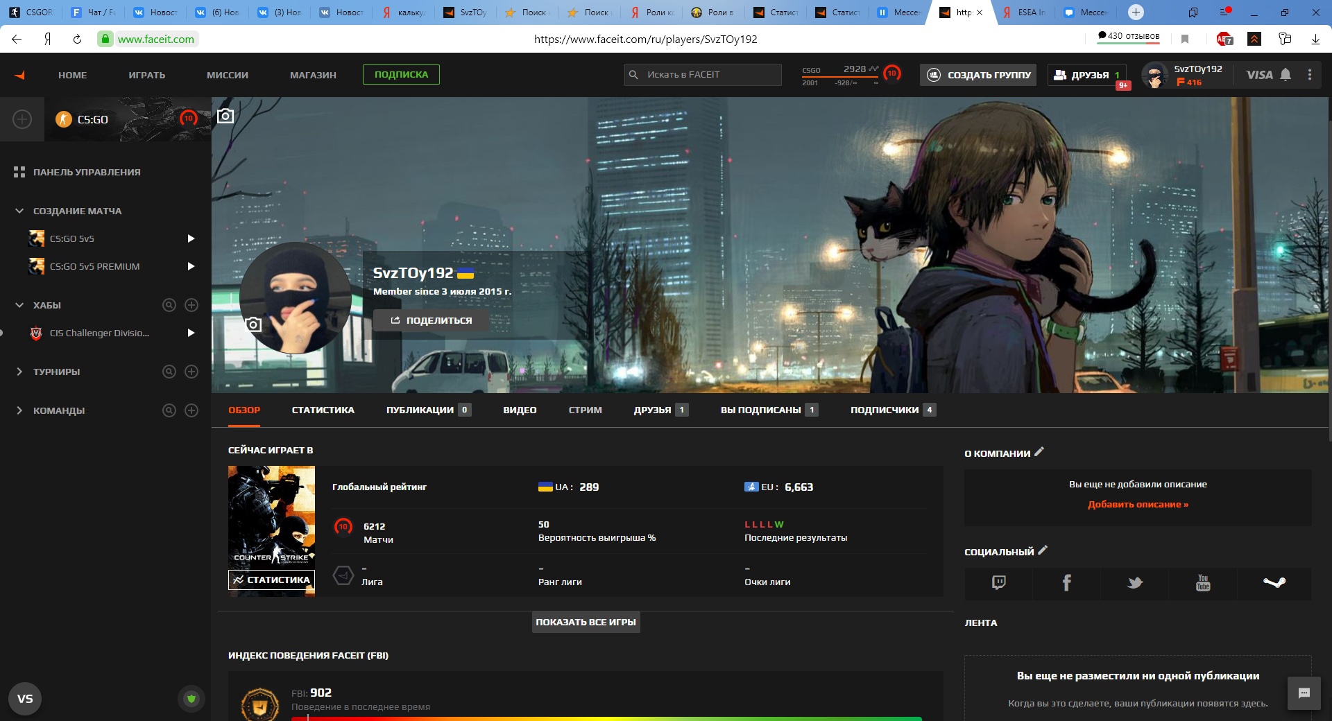Click the FACEIT logo in the header
The height and width of the screenshot is (721, 1332).
click(x=19, y=75)
